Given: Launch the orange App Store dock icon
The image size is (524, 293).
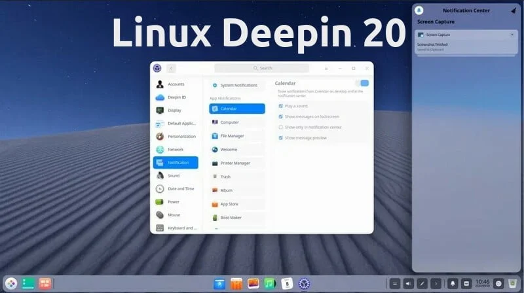Looking at the screenshot, I should (236, 284).
